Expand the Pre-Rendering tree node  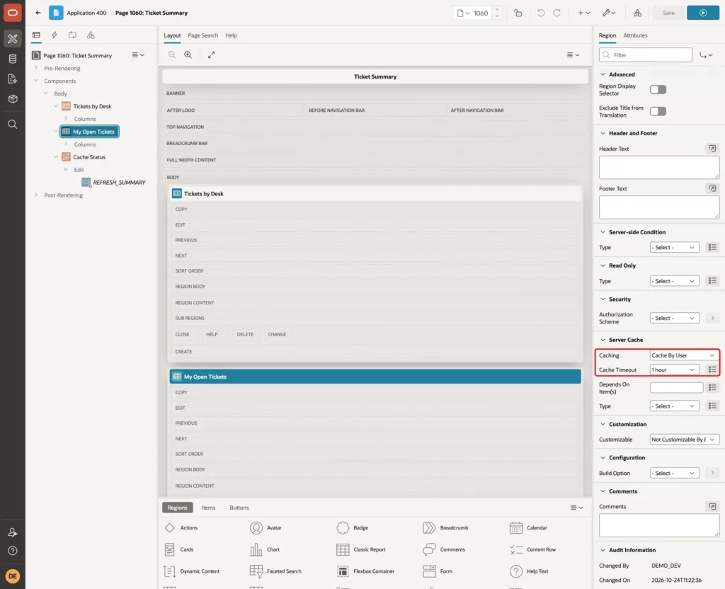click(x=36, y=68)
